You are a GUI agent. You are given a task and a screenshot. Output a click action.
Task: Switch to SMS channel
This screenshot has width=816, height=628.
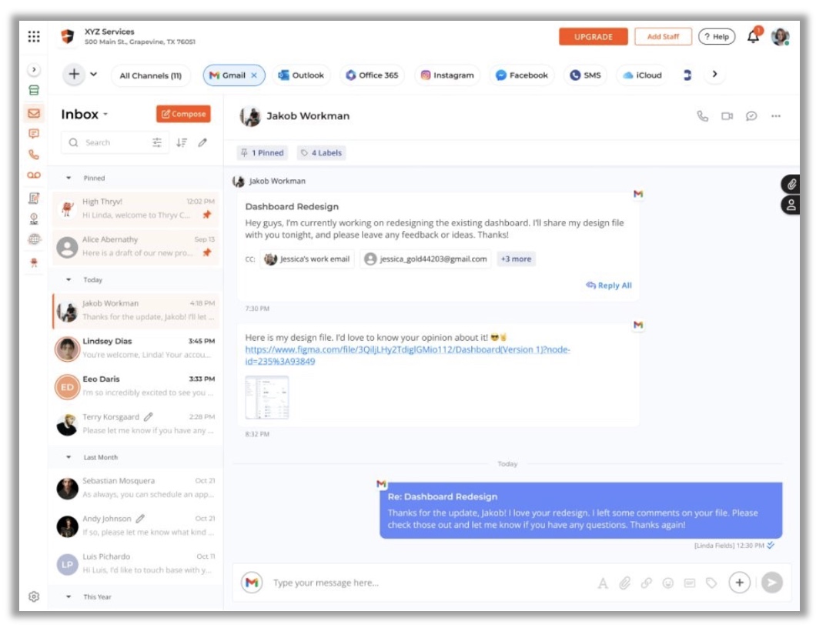tap(586, 75)
